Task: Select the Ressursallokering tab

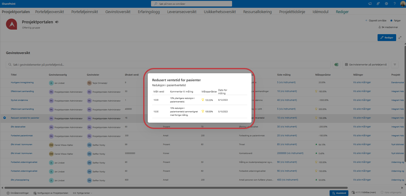Action: 257,12
